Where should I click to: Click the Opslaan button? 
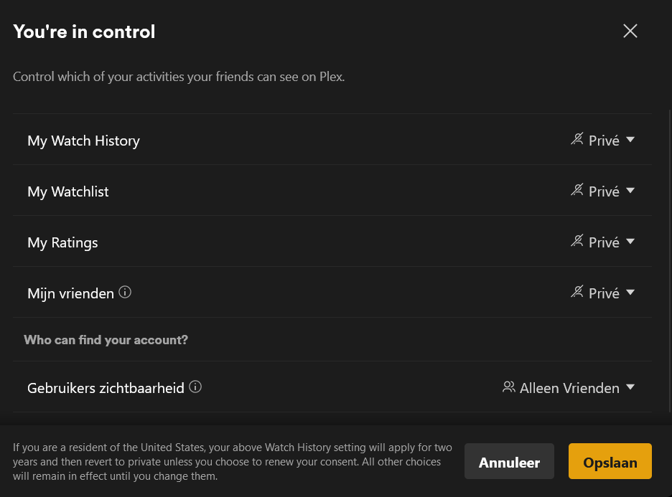610,462
